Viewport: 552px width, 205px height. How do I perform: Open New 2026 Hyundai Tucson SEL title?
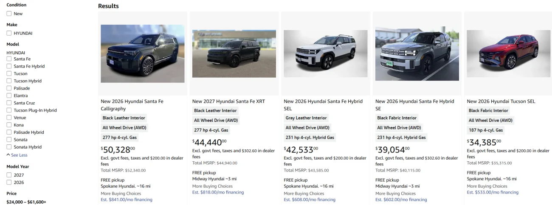click(x=501, y=101)
